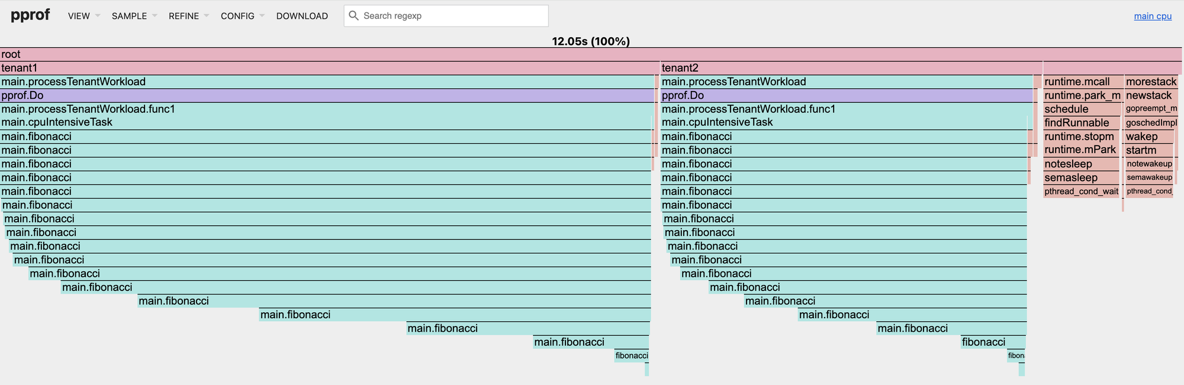Screen dimensions: 1184x385
Task: Click the search magnifier icon
Action: pos(353,15)
